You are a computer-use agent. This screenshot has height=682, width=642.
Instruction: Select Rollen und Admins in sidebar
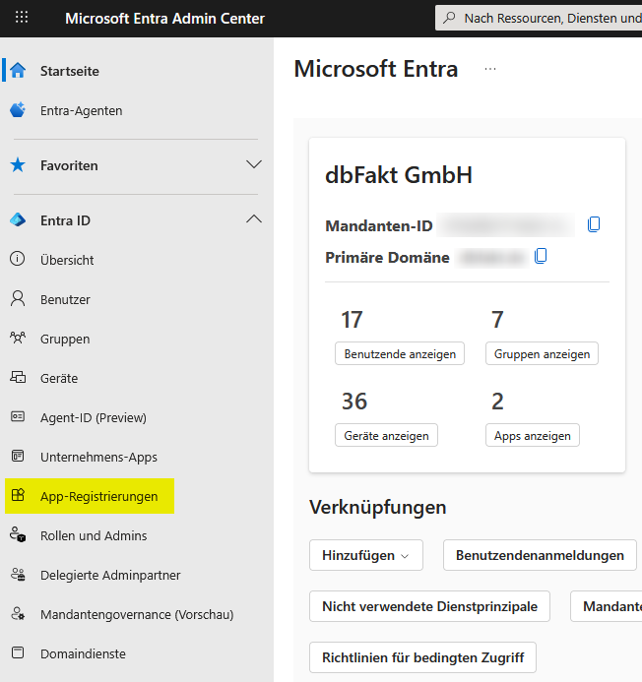[x=94, y=535]
